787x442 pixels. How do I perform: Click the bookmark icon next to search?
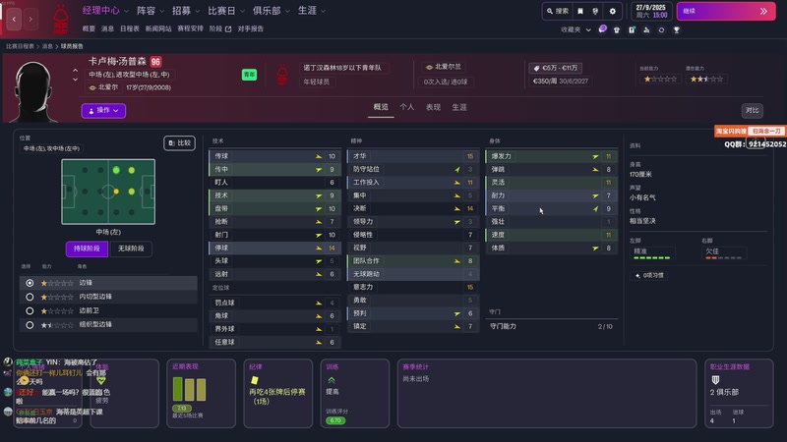click(580, 11)
